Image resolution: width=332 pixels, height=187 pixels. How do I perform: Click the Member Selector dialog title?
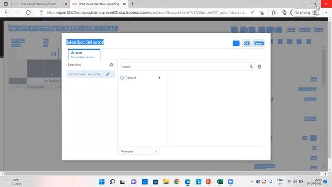coord(85,42)
